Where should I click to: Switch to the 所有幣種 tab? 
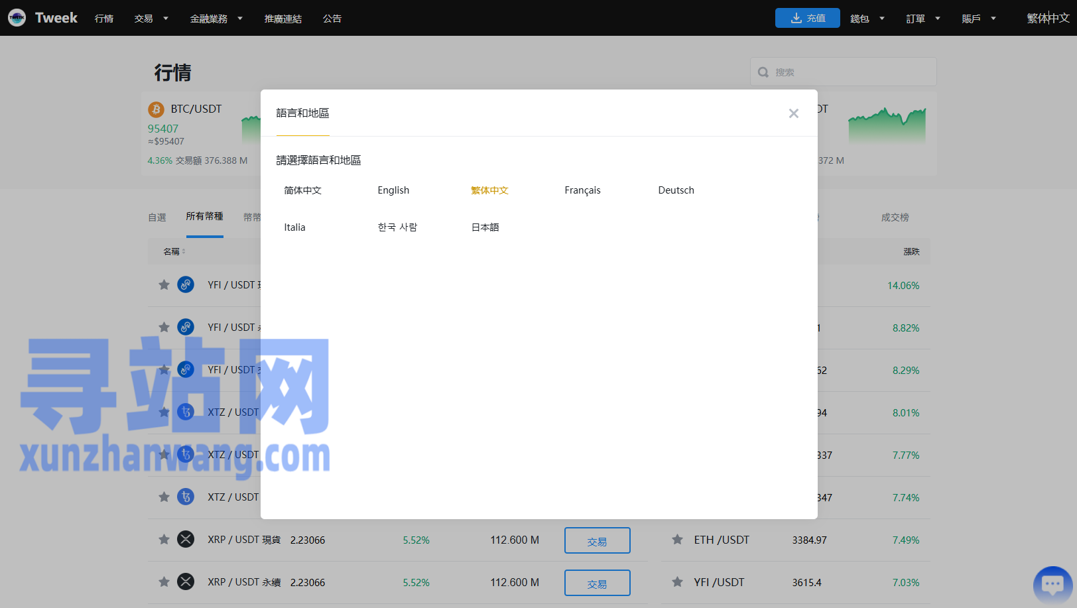204,216
